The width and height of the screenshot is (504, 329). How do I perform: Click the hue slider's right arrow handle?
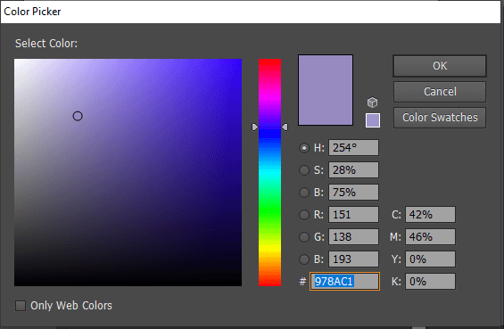point(285,127)
